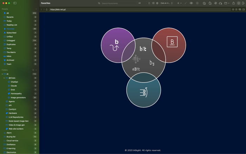Click the eye preview icon in toolbar
The height and width of the screenshot is (154, 246).
point(191,3)
